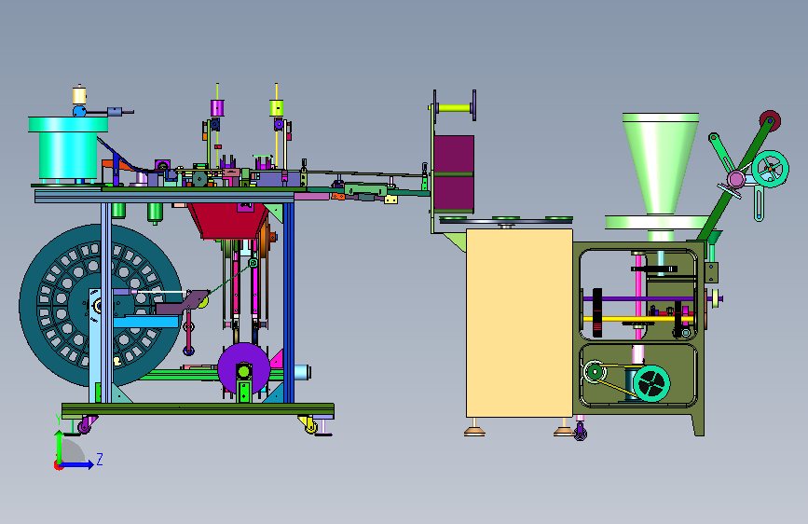The width and height of the screenshot is (808, 524).
Task: Select the green base plate of left machine
Action: point(198,410)
